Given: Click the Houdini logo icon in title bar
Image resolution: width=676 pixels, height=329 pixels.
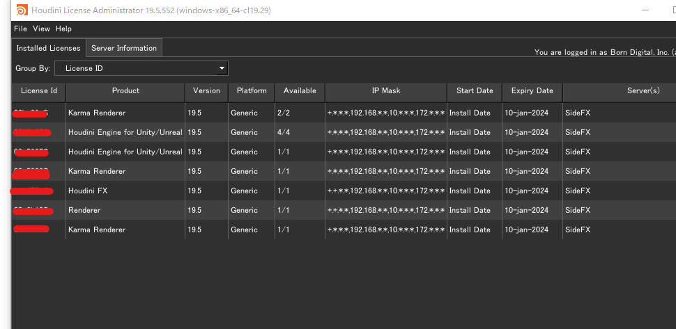Looking at the screenshot, I should [22, 10].
